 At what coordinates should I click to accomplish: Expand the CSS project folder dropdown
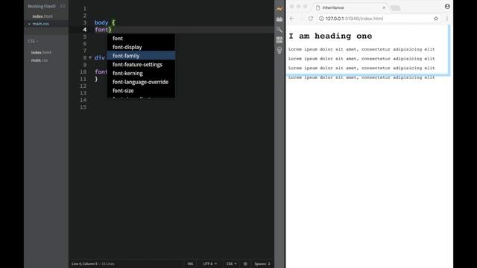(33, 41)
